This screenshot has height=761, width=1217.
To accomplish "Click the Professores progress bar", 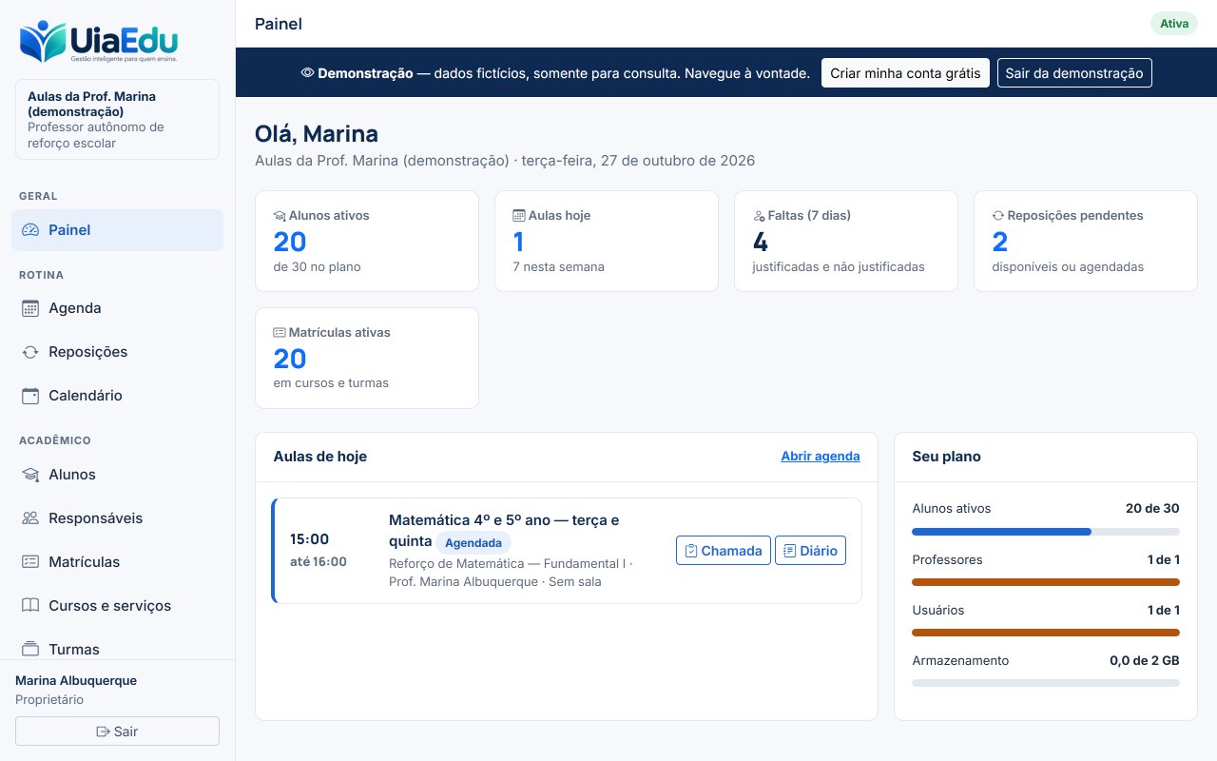I will tap(1046, 582).
